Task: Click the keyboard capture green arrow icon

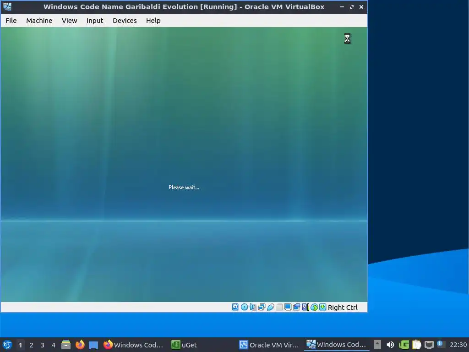Action: coord(323,307)
